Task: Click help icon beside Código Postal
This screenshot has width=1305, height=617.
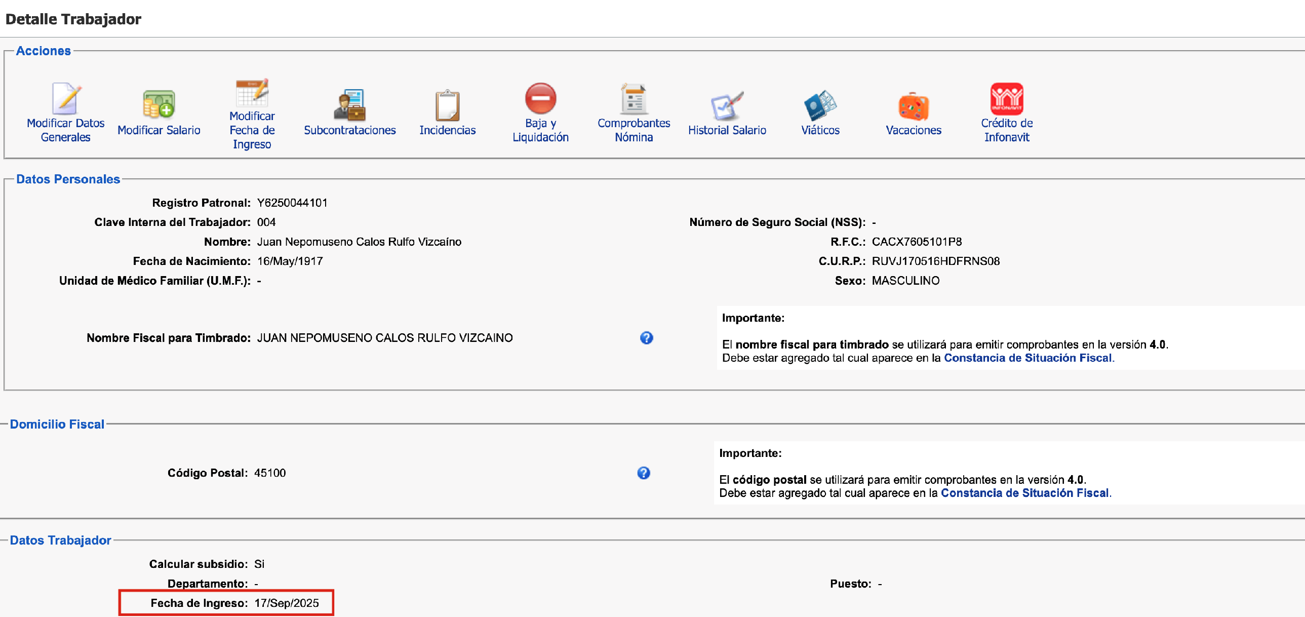Action: tap(643, 473)
